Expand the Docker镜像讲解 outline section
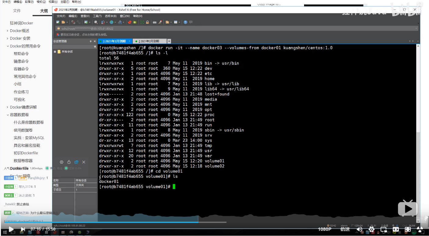 coord(7,107)
